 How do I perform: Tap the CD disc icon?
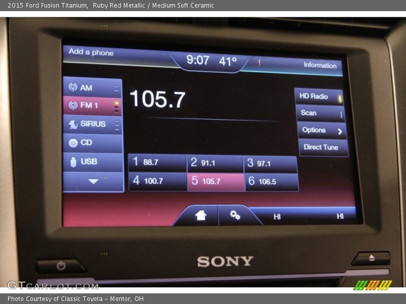73,143
